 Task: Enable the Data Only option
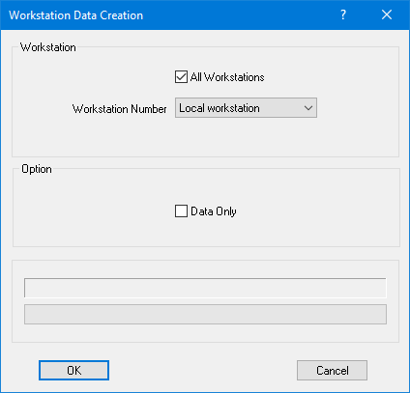(x=181, y=211)
